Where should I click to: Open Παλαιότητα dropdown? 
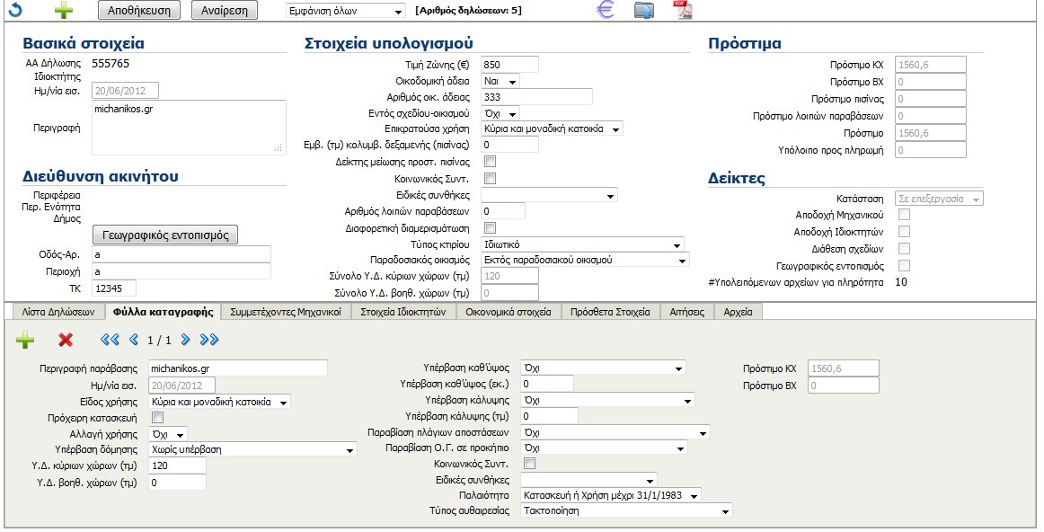[x=611, y=496]
